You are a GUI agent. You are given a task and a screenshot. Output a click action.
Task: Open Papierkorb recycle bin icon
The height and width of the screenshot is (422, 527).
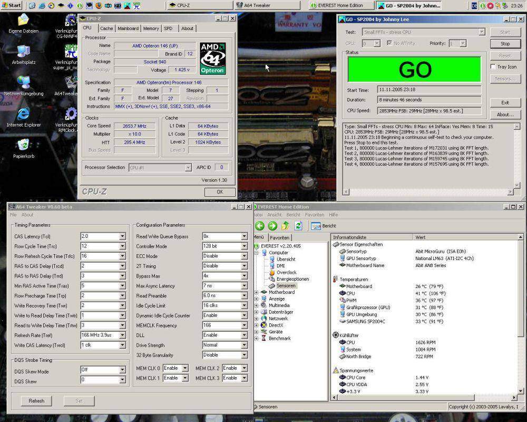(x=24, y=148)
